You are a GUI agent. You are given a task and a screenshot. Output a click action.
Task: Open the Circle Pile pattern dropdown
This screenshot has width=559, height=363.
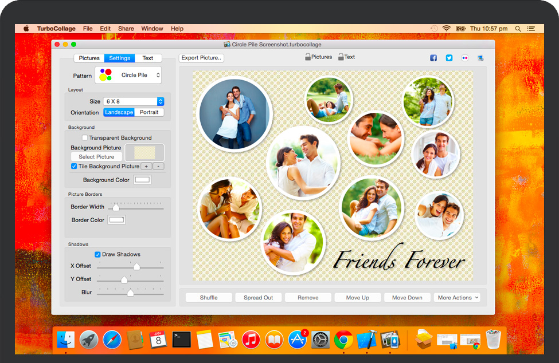pos(128,75)
